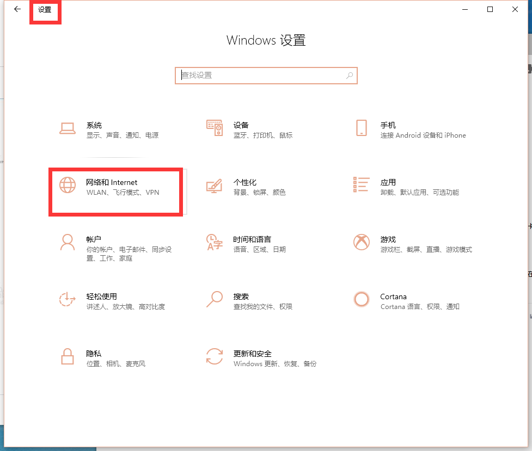
Task: Click the Accounts person icon
Action: [68, 242]
